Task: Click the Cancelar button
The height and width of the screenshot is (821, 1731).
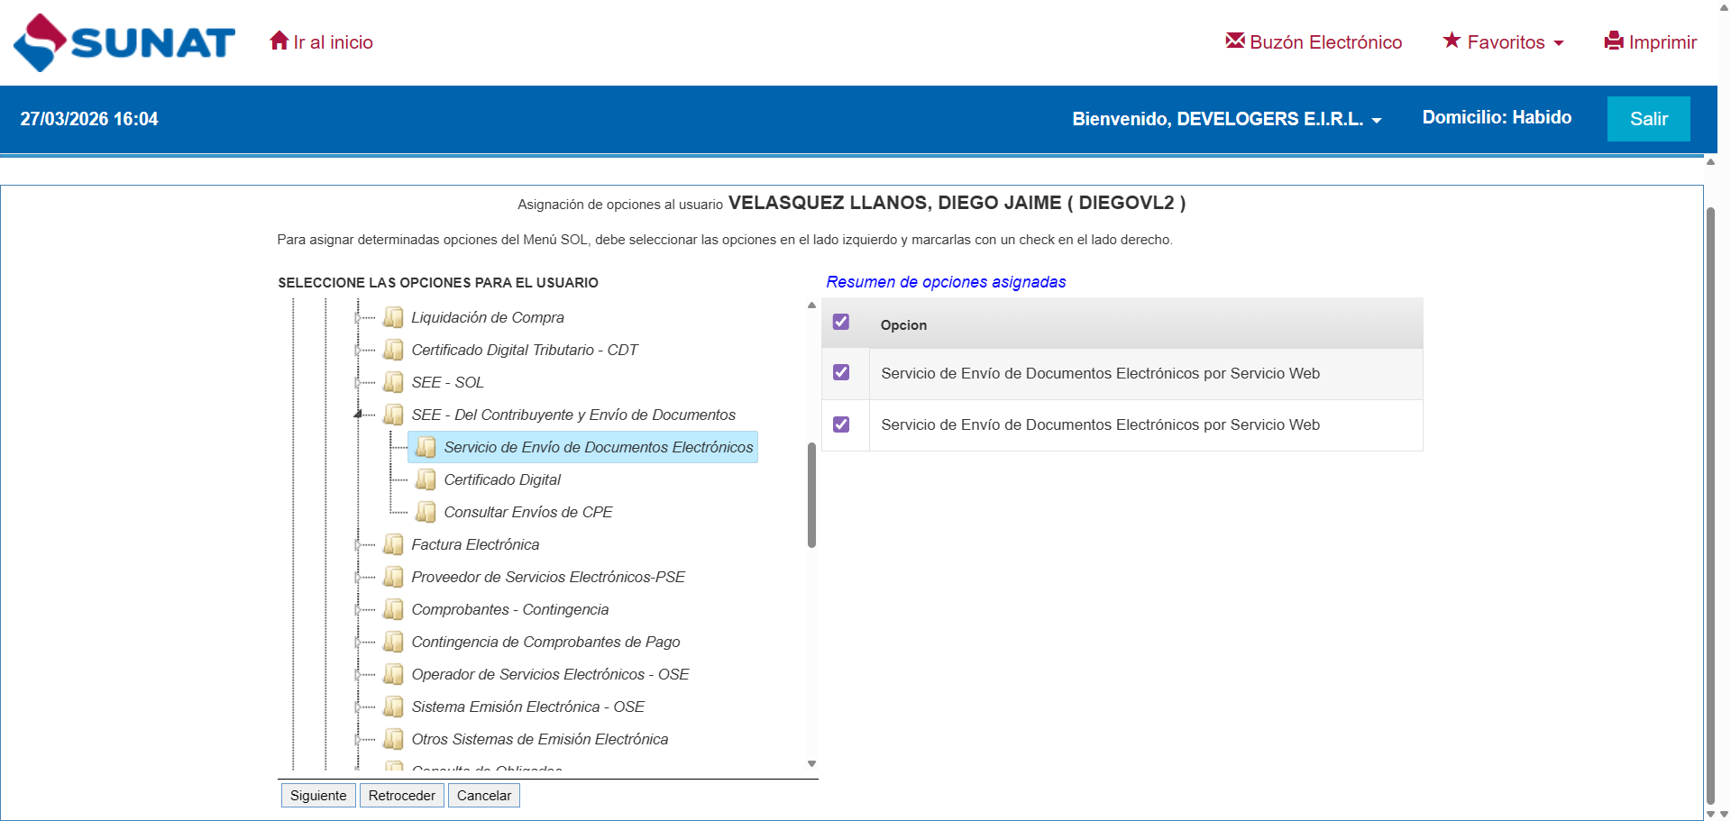Action: coord(483,796)
